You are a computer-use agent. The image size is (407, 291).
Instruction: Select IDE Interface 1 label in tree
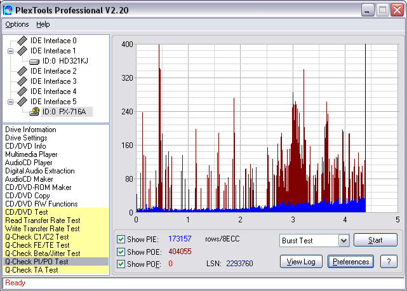(x=53, y=51)
